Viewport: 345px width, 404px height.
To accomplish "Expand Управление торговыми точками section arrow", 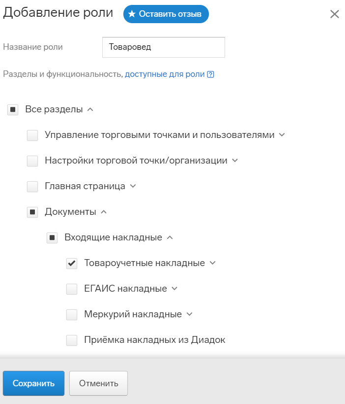I will (x=282, y=135).
